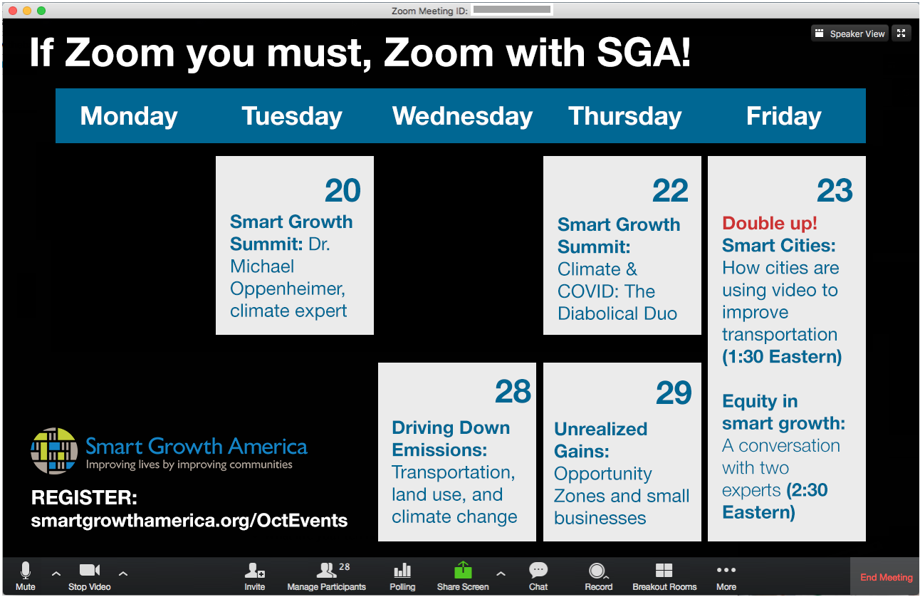Open Manage Participants panel
920x597 pixels.
pos(327,576)
